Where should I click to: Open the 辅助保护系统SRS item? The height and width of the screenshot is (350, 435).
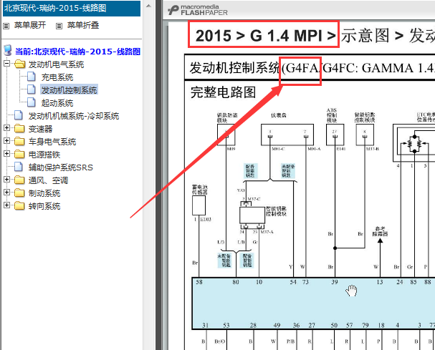click(x=61, y=167)
